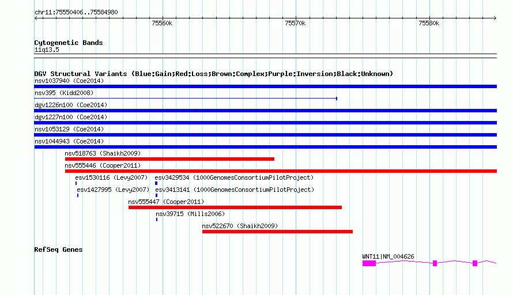Open the esv3413141 1000Genomes label
Image resolution: width=513 pixels, height=295 pixels.
[235, 190]
